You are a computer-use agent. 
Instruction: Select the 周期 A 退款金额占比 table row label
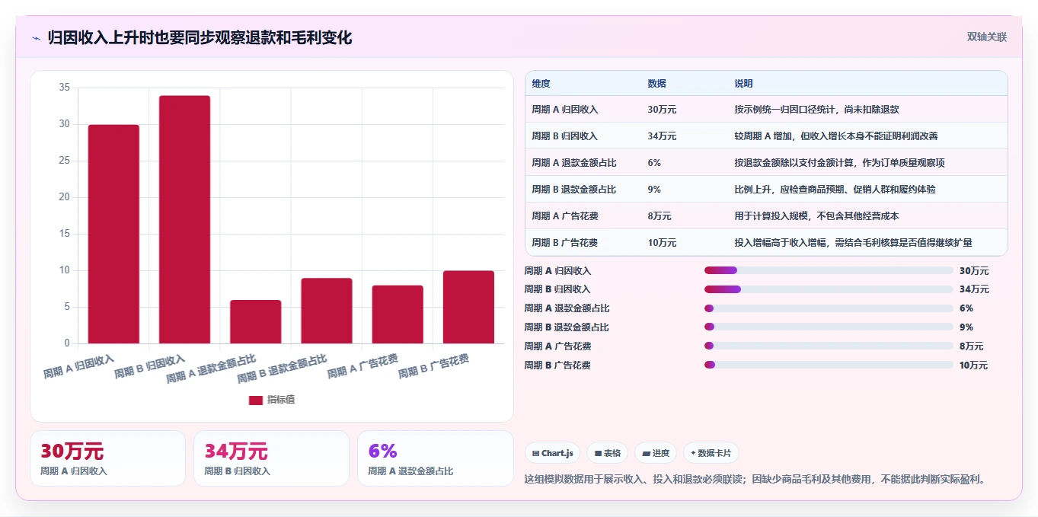574,163
